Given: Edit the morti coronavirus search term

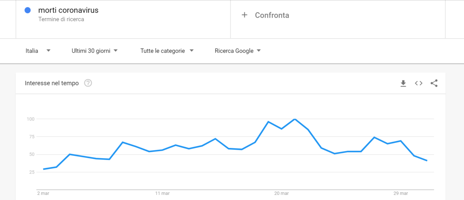Looking at the screenshot, I should 69,10.
